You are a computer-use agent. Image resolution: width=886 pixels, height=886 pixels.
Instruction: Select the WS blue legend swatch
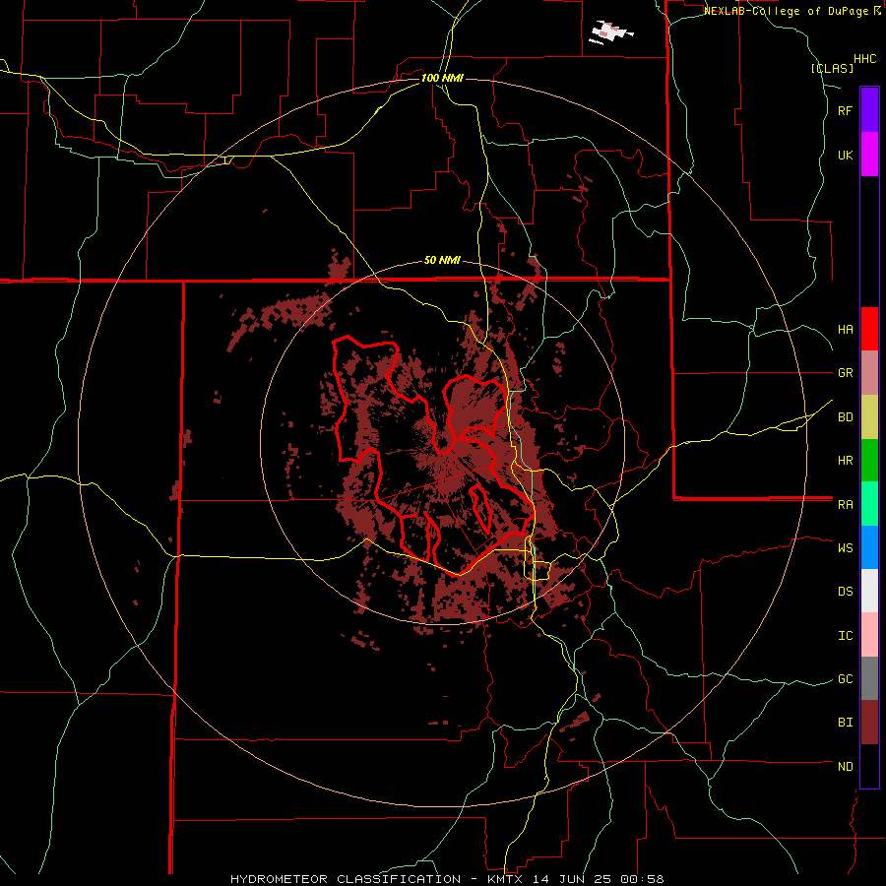pyautogui.click(x=869, y=547)
